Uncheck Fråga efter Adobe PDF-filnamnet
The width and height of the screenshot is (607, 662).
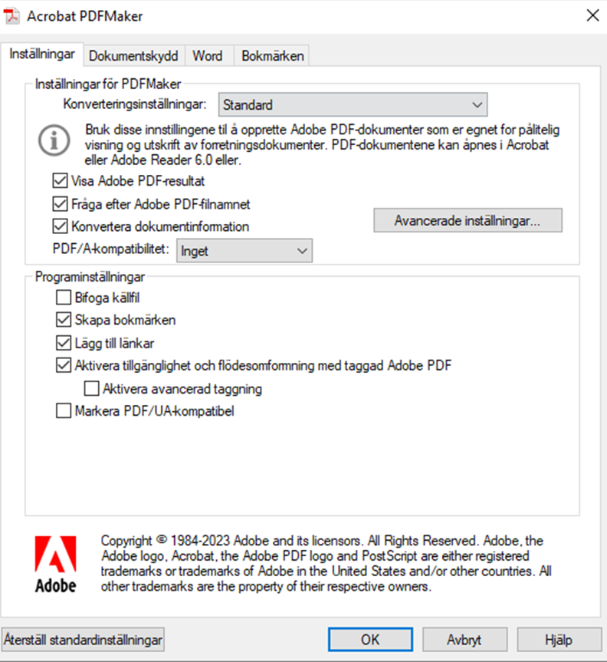[61, 204]
